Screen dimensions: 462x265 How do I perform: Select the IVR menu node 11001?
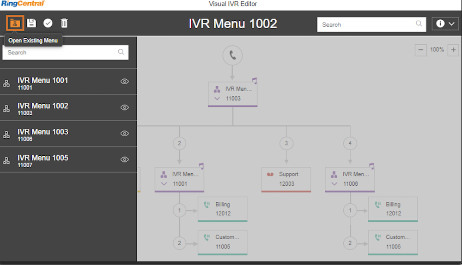pyautogui.click(x=179, y=179)
